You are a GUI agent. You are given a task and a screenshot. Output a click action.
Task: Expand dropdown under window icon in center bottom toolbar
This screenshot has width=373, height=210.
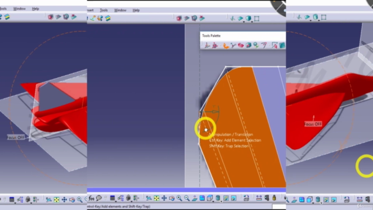click(115, 202)
